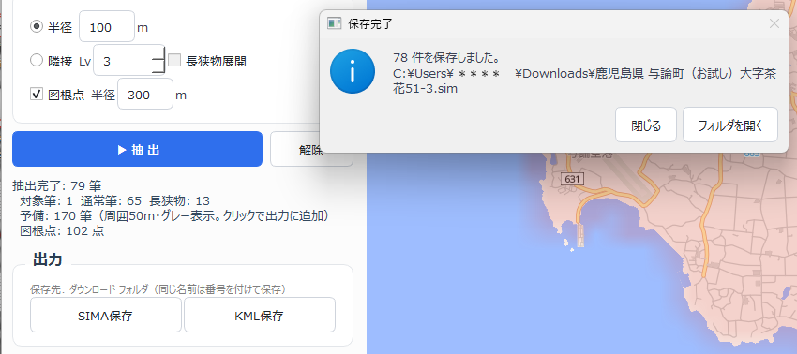Click the 出力 section heading
This screenshot has width=797, height=354.
coord(47,259)
